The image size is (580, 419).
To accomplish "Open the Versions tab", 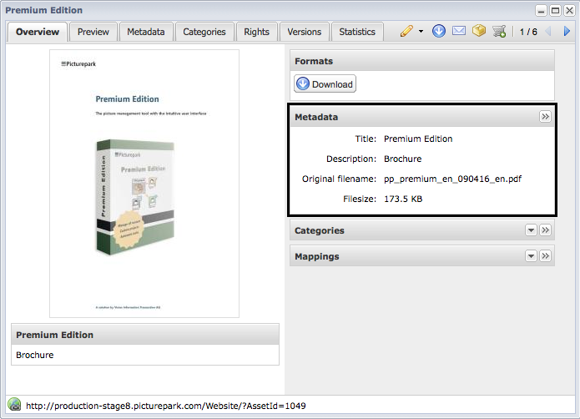I will (304, 33).
